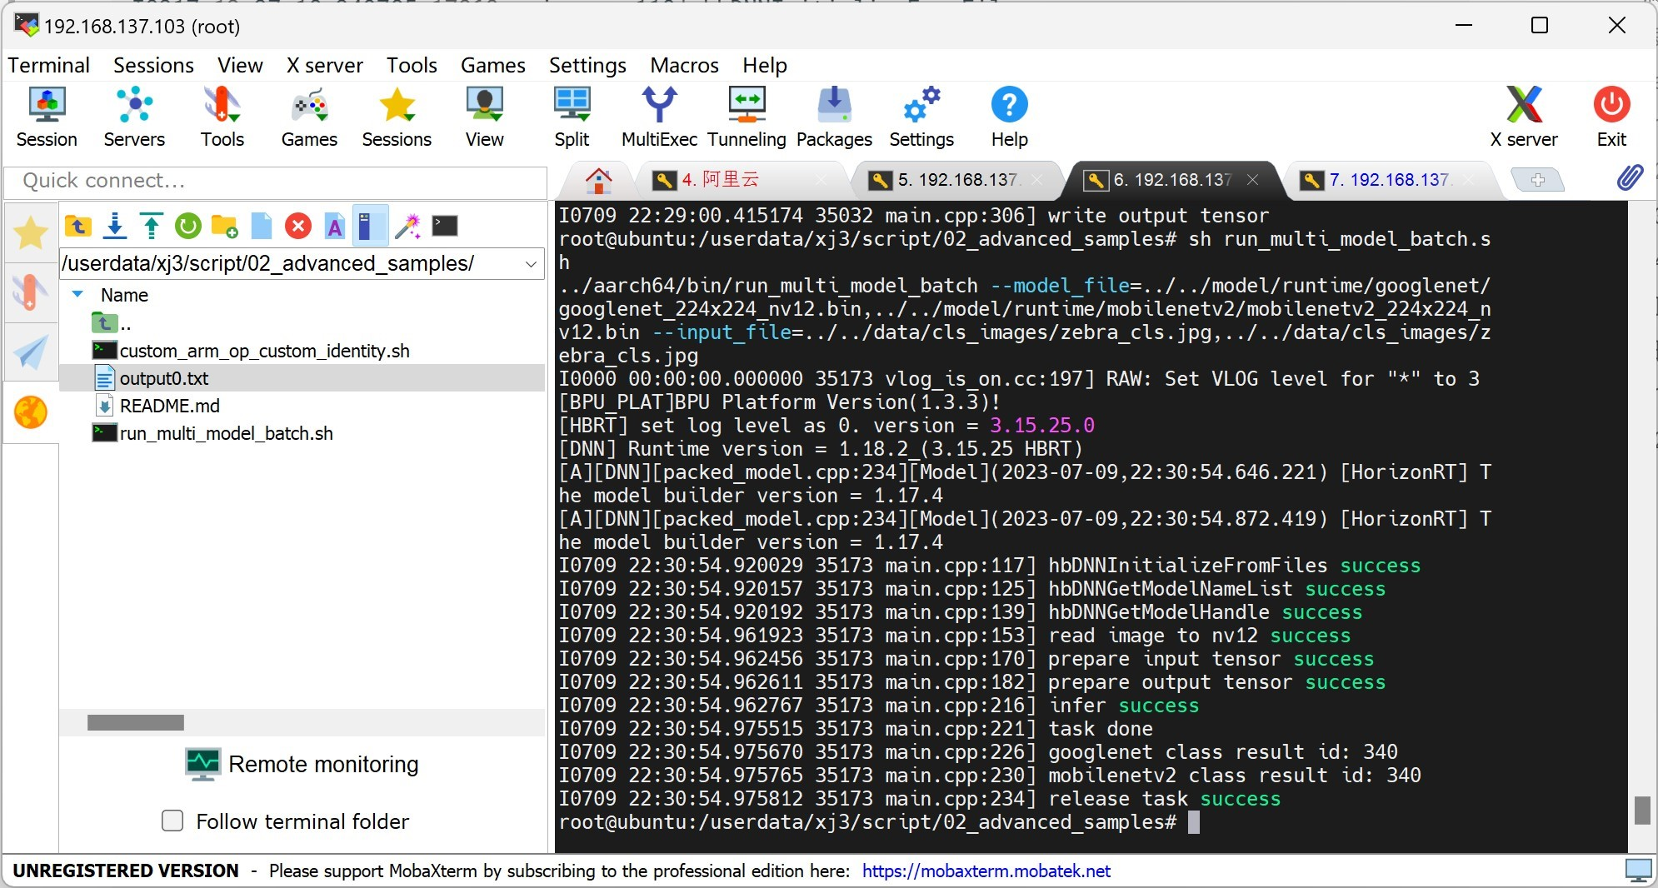Open the SFTP globe sidebar tab
The width and height of the screenshot is (1658, 888).
(31, 412)
